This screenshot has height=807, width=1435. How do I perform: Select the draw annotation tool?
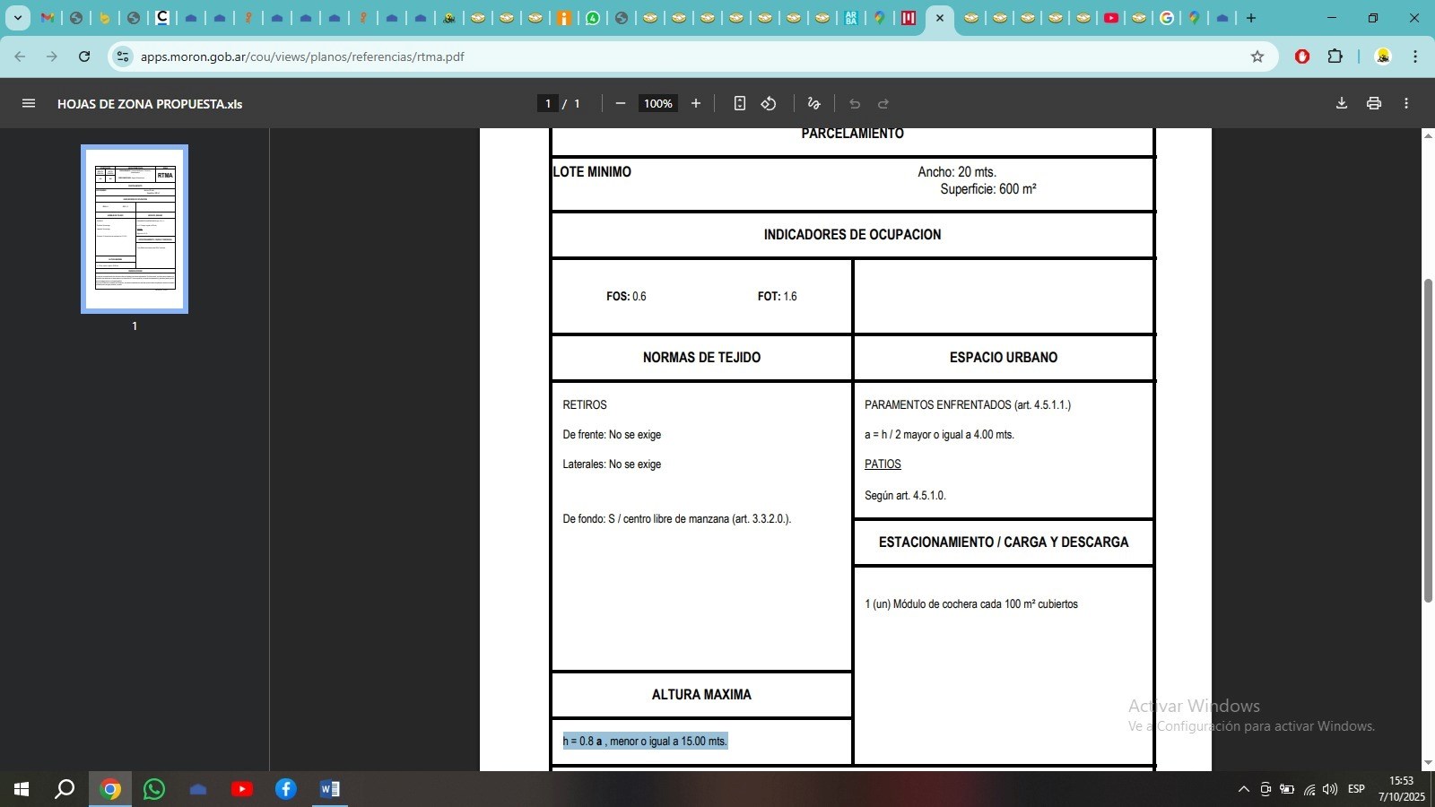[x=813, y=103]
